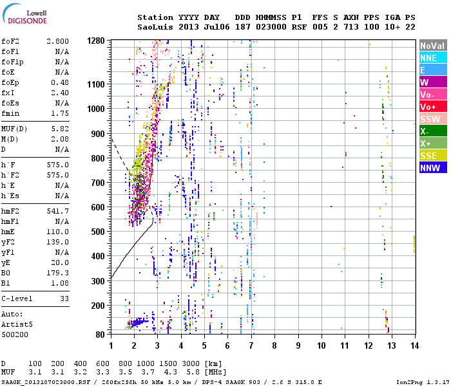Click the 600 height axis label
Screen dimensions: 451x386
pyautogui.click(x=98, y=207)
